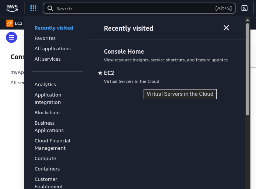Choose the Business Applications category
The width and height of the screenshot is (256, 189).
tap(49, 126)
